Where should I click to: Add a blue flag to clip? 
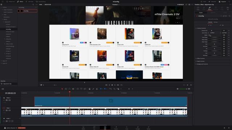point(101,89)
